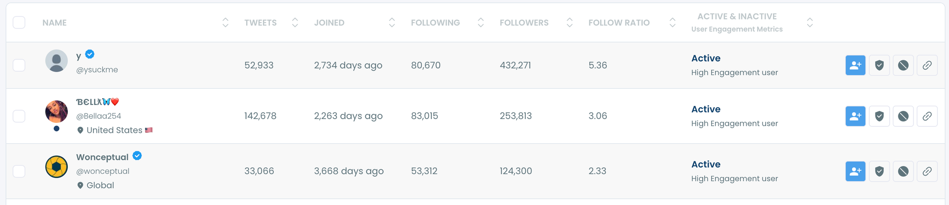
Task: Click the Following column header
Action: 435,23
